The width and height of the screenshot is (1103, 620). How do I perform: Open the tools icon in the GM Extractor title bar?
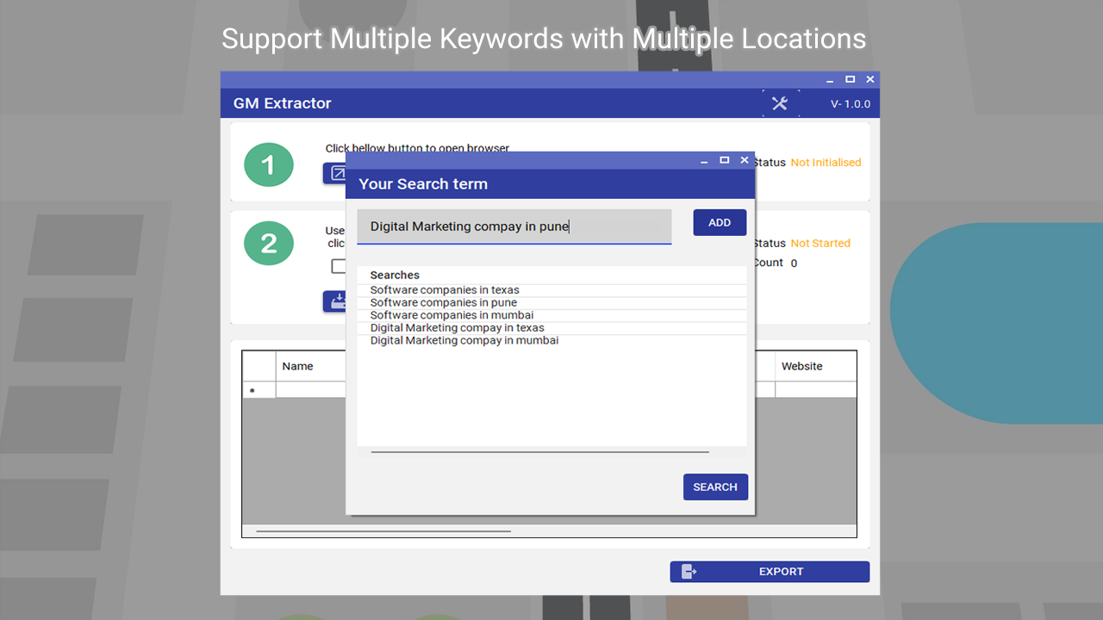tap(780, 102)
